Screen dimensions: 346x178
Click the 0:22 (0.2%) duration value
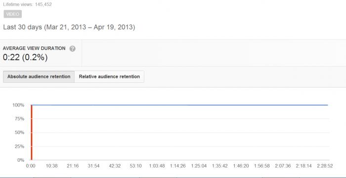[x=25, y=57]
